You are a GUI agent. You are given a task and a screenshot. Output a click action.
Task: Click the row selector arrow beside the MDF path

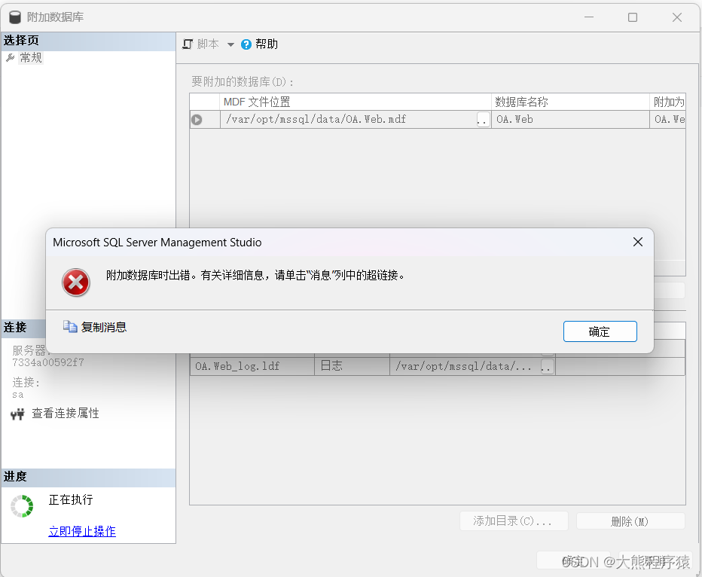199,119
